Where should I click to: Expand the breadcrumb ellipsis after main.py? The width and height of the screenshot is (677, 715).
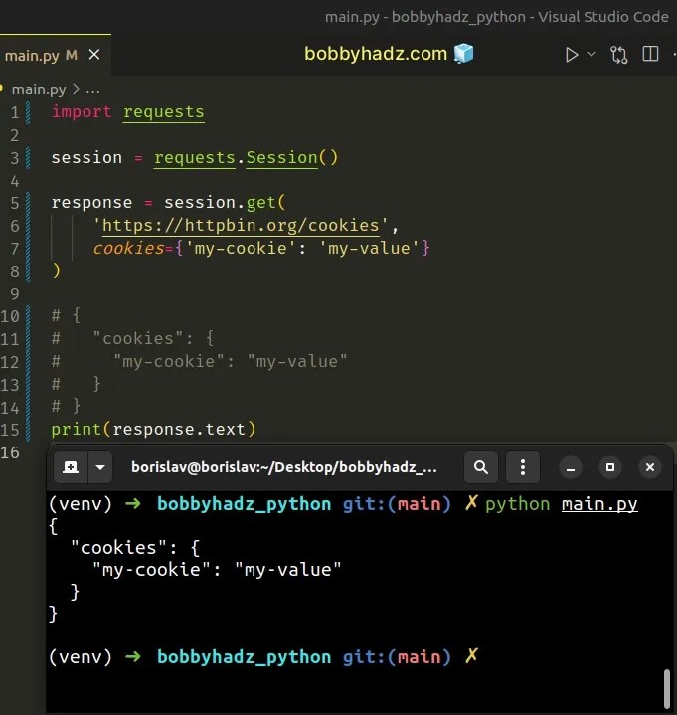click(92, 90)
